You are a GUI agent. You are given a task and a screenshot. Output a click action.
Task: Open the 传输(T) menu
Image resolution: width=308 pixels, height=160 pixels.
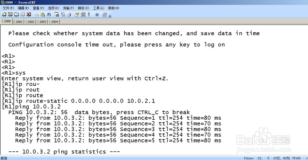point(68,8)
